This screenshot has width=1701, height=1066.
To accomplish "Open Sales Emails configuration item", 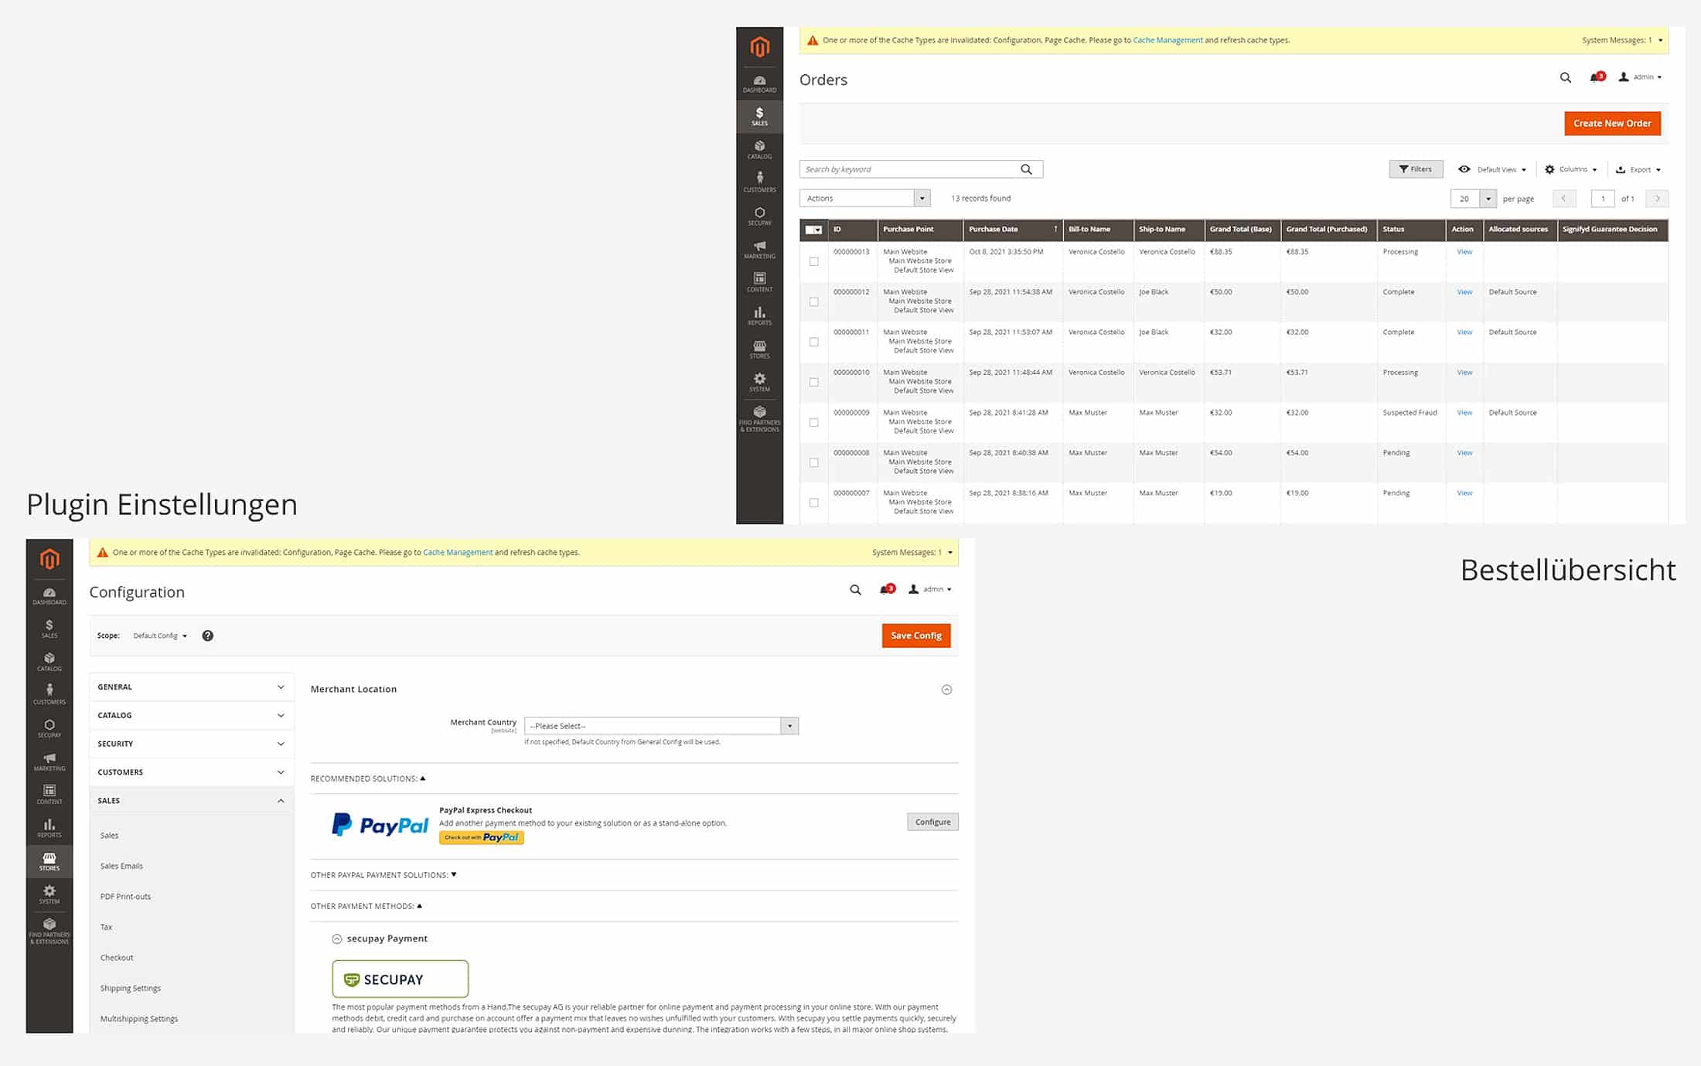I will 121,866.
